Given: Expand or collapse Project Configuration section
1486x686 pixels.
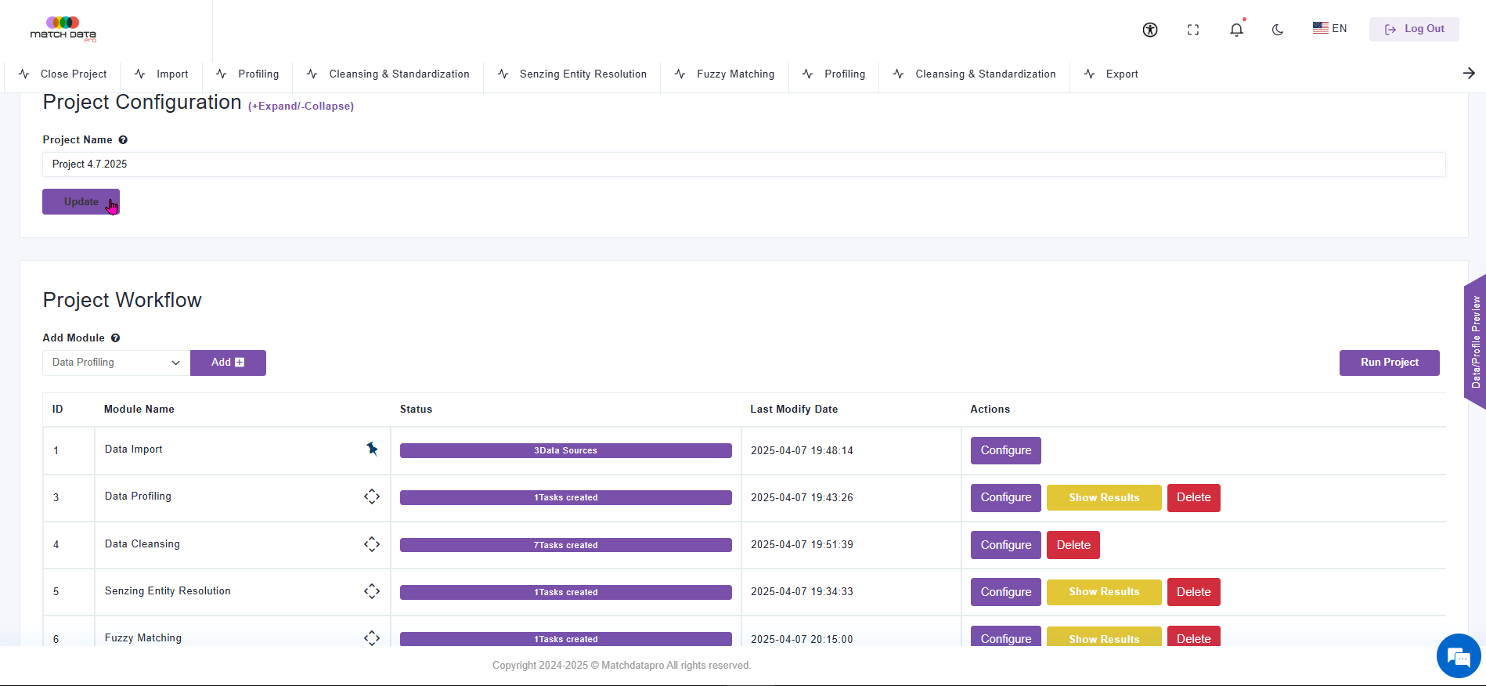Looking at the screenshot, I should pos(301,107).
